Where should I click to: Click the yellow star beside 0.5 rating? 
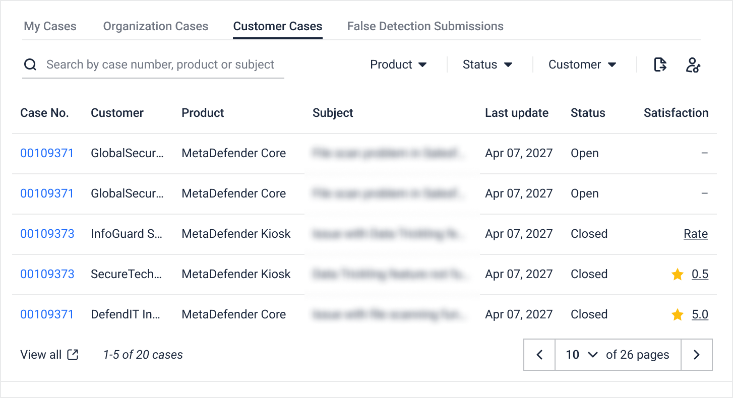click(678, 274)
